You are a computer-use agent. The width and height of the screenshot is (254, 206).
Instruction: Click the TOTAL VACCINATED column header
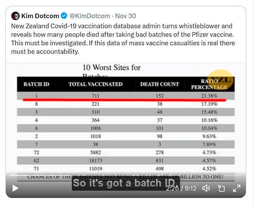coord(96,84)
